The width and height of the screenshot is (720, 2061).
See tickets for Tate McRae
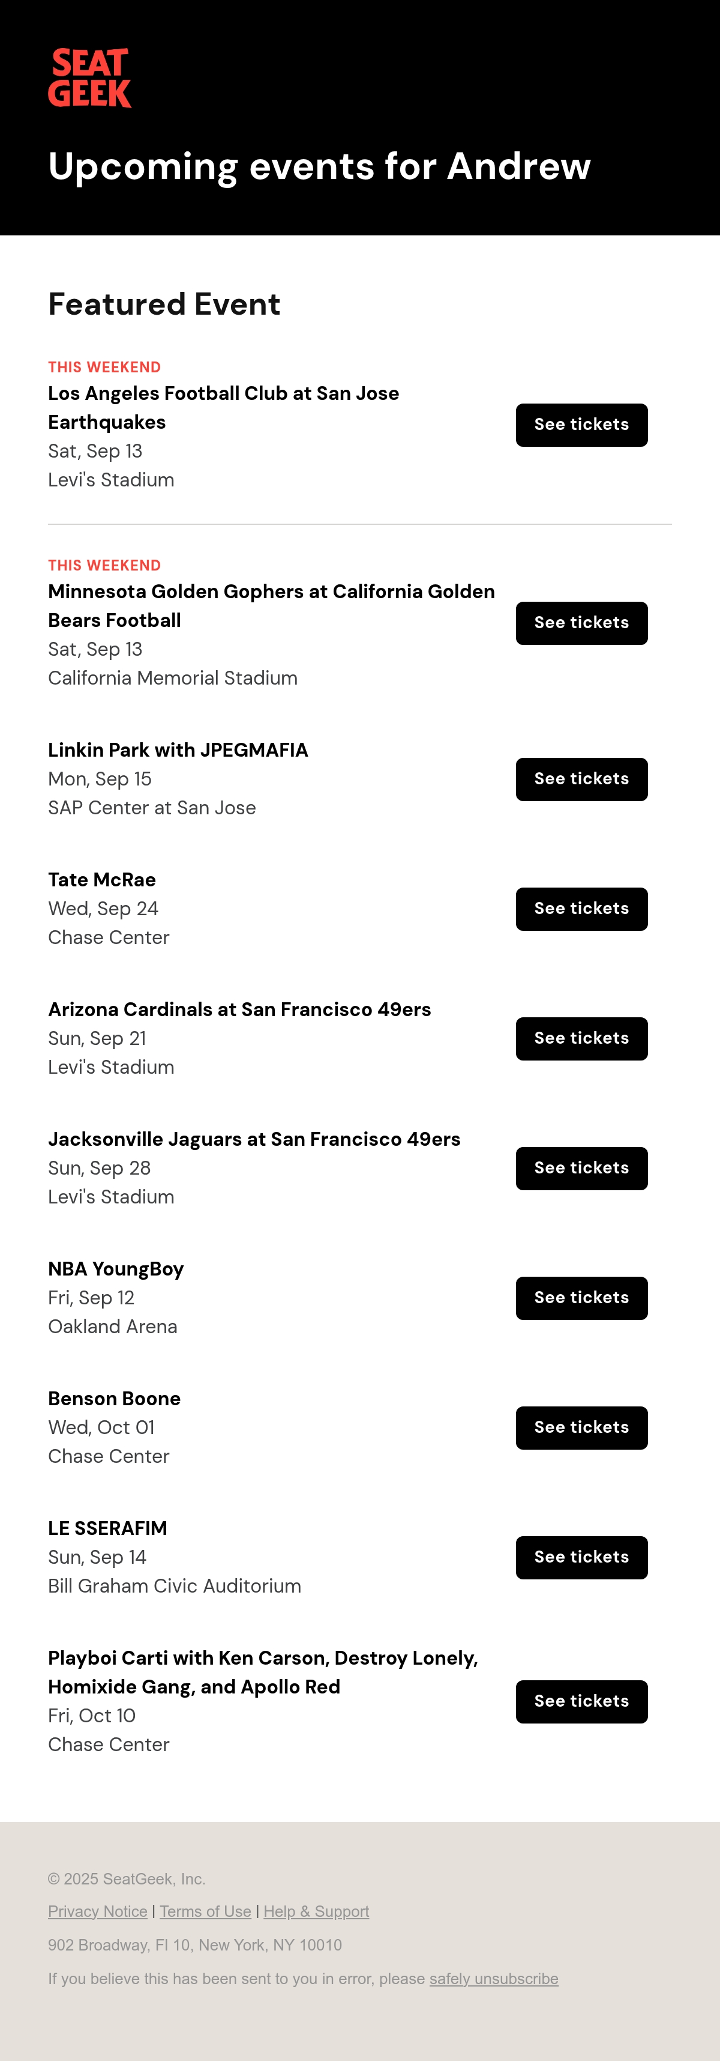coord(581,909)
